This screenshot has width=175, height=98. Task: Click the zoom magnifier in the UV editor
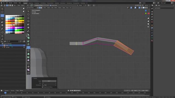pyautogui.click(x=24, y=8)
